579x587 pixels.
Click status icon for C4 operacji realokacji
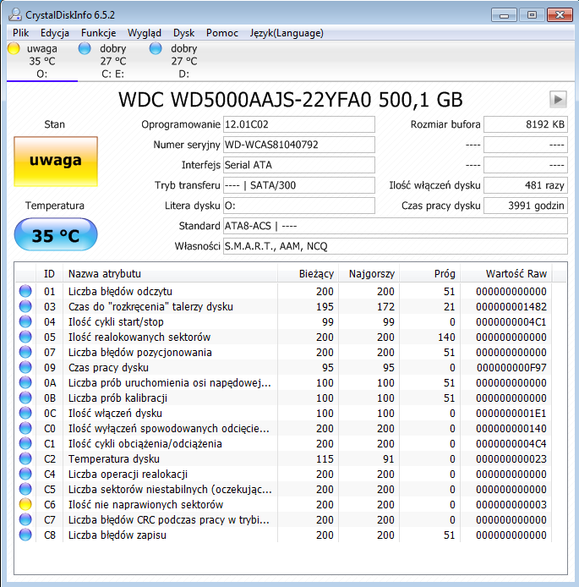[25, 474]
